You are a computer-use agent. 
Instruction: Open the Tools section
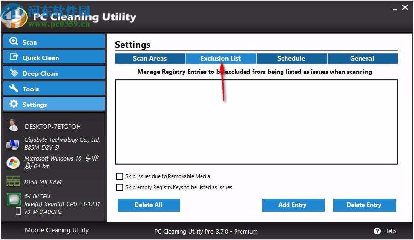click(54, 88)
